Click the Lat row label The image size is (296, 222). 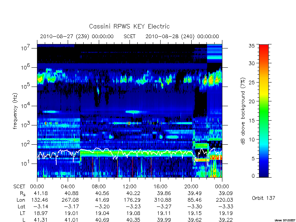(21, 207)
